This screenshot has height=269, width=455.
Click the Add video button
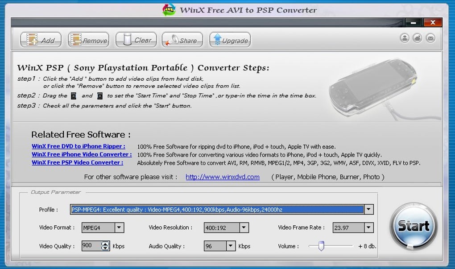[x=41, y=40]
